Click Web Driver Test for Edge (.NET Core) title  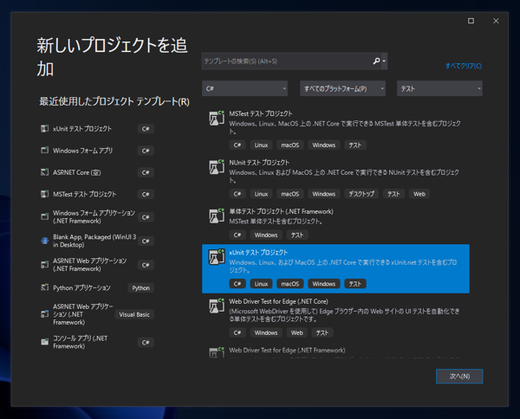(278, 301)
